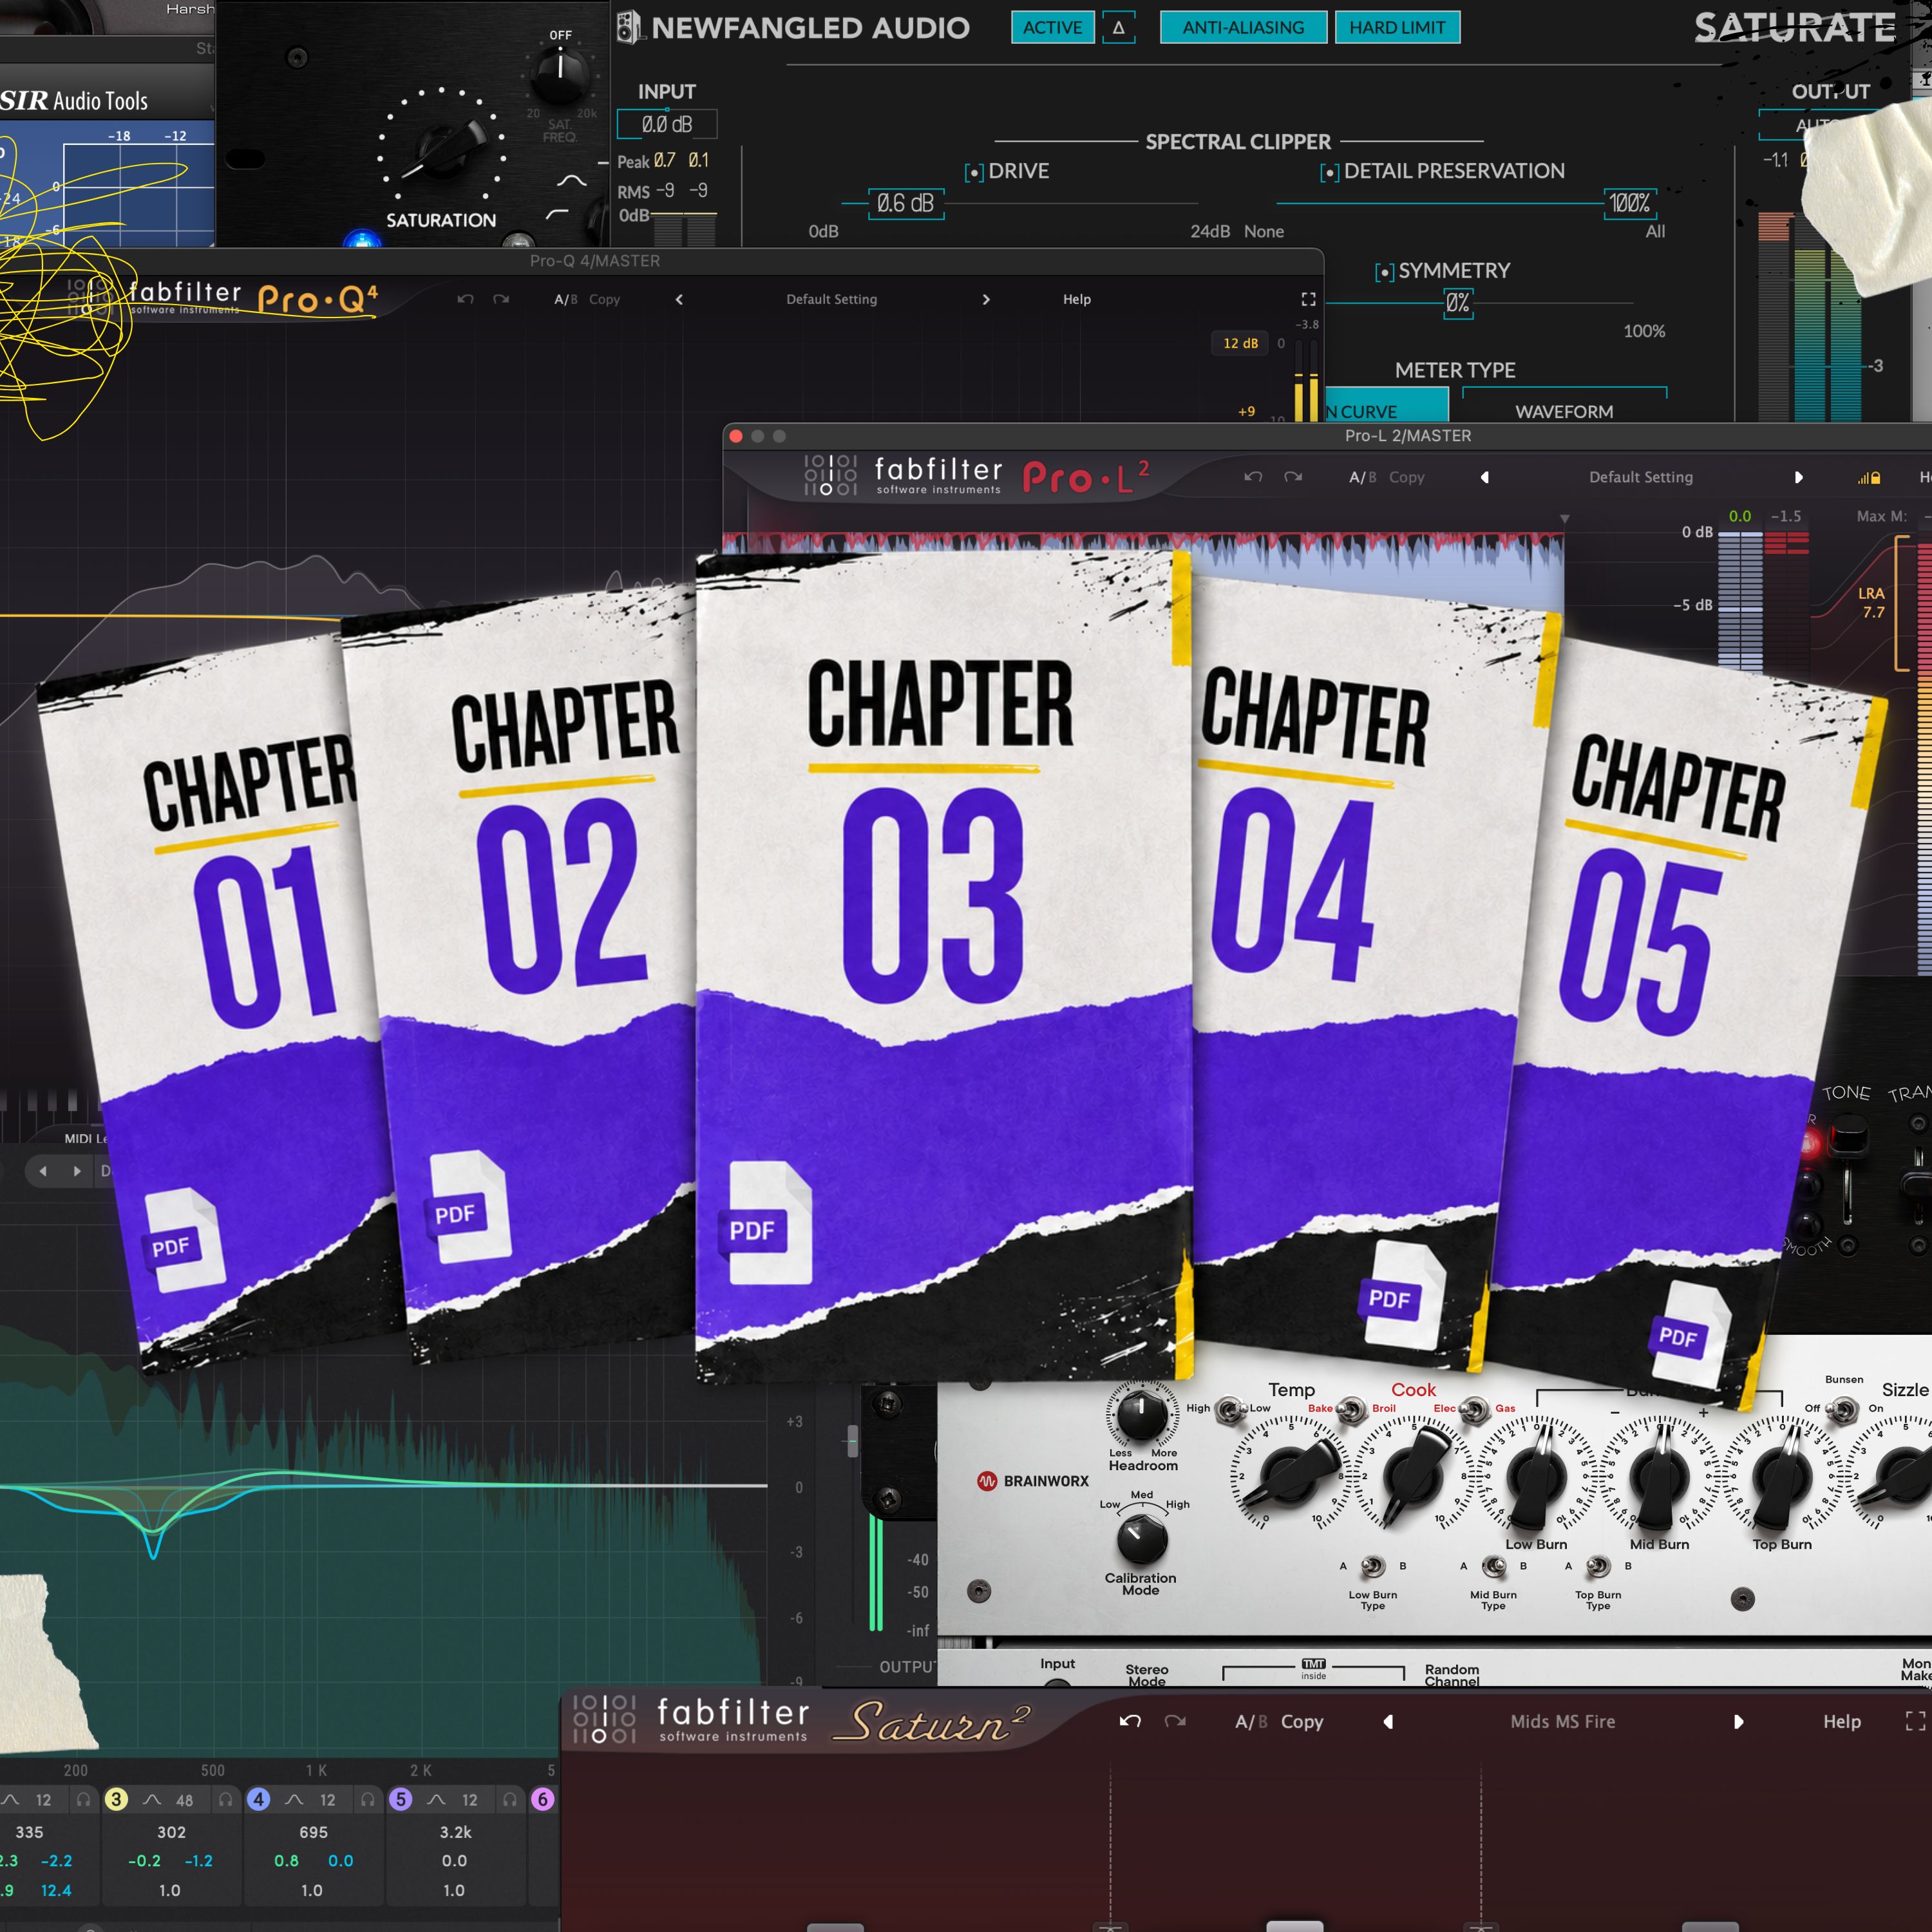The image size is (1932, 1932).
Task: Click Copy in the Pro-Q 4 header
Action: [604, 299]
